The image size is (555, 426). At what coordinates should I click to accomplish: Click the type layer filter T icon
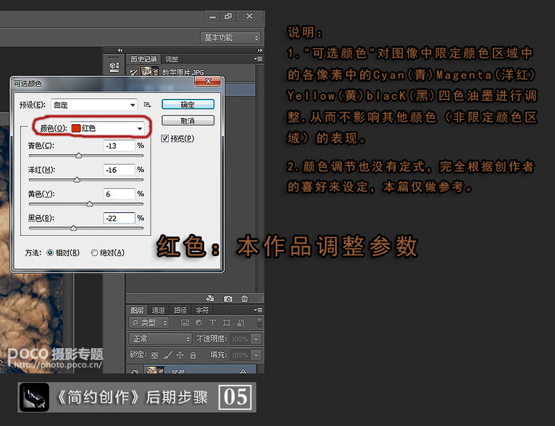pos(212,323)
